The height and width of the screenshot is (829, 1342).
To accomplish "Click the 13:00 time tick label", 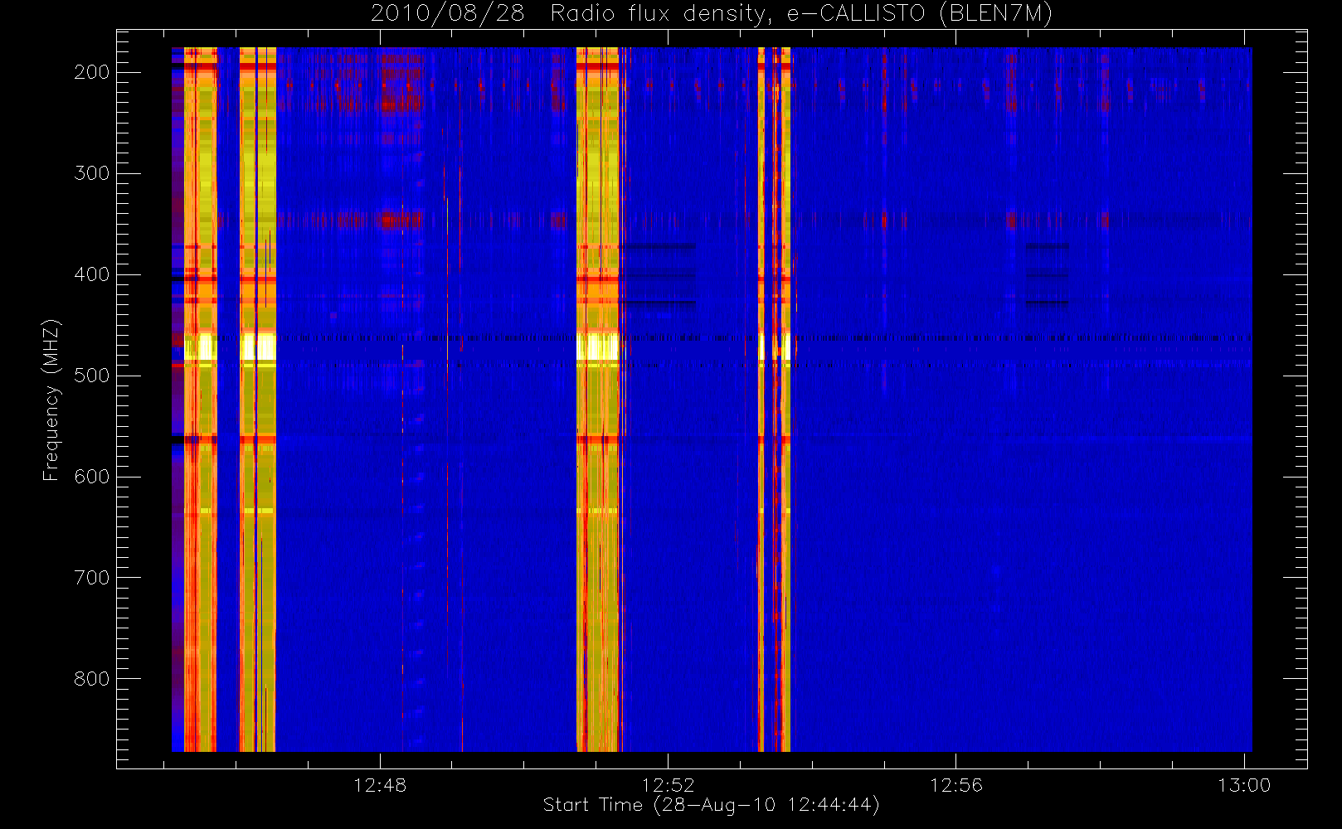I will (1244, 785).
